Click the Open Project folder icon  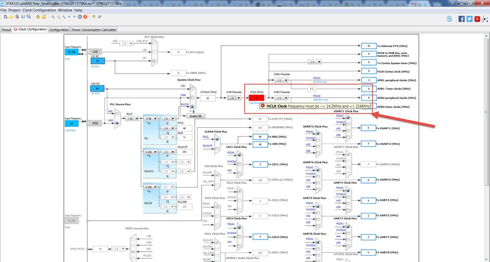pyautogui.click(x=11, y=17)
